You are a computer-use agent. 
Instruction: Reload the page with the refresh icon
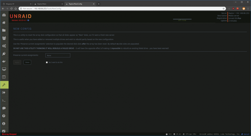tap(11, 9)
